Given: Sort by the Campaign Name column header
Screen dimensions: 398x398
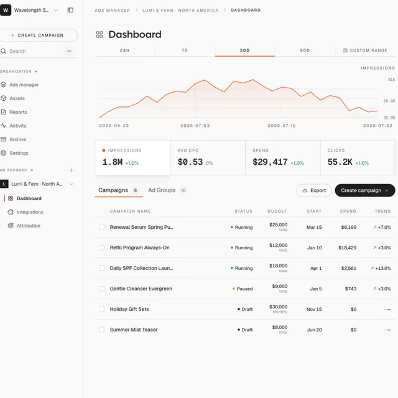Looking at the screenshot, I should [x=130, y=211].
